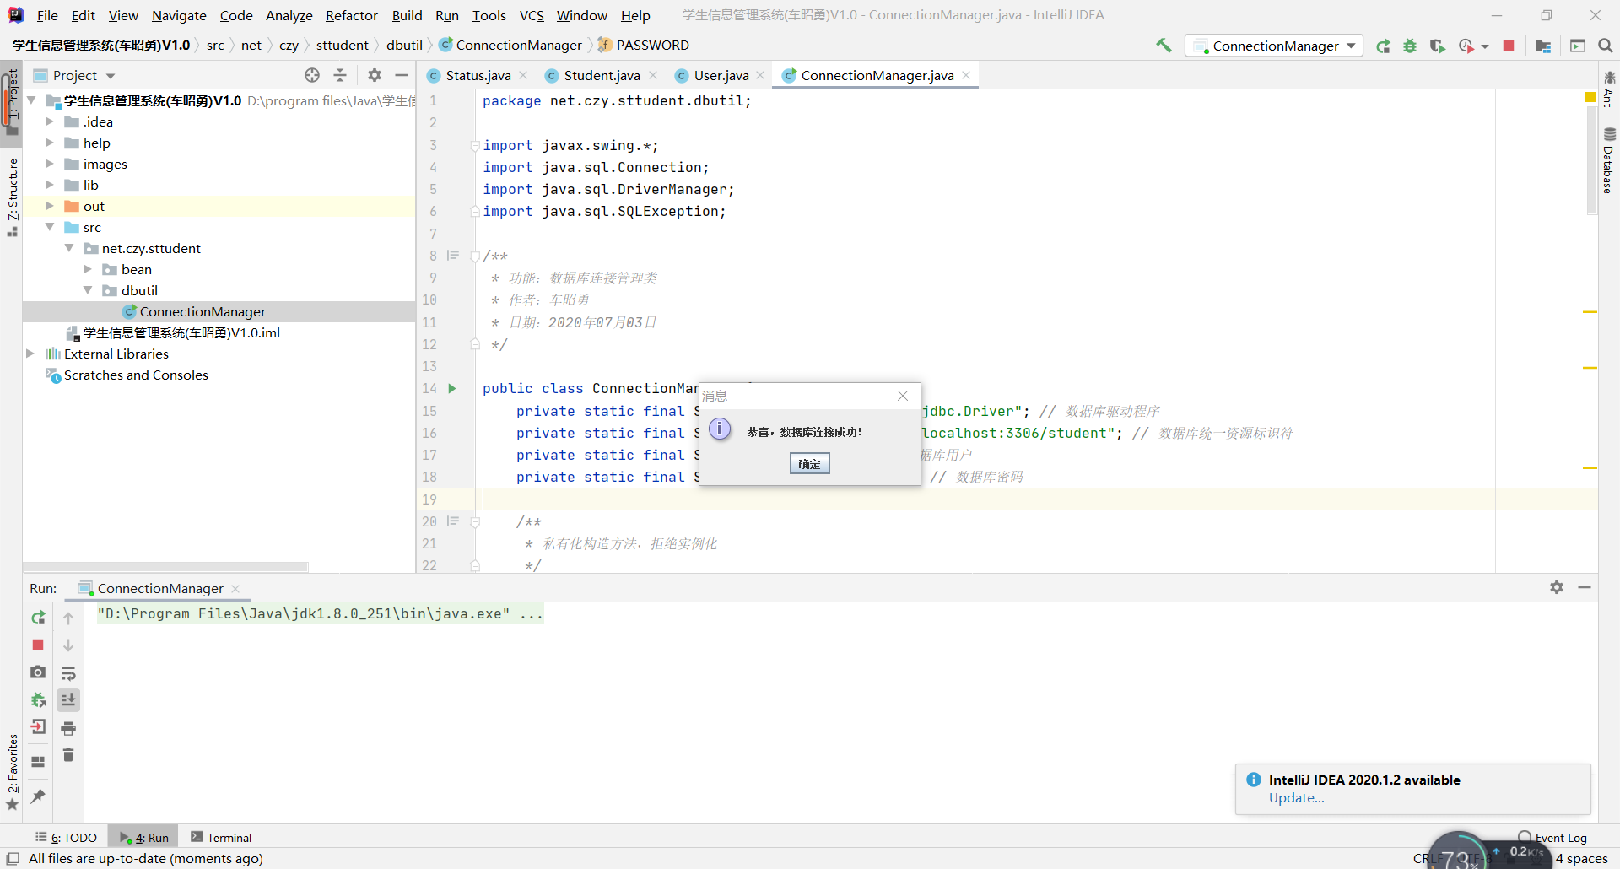The image size is (1620, 869).
Task: Toggle the Structure tool window
Action: (12, 197)
